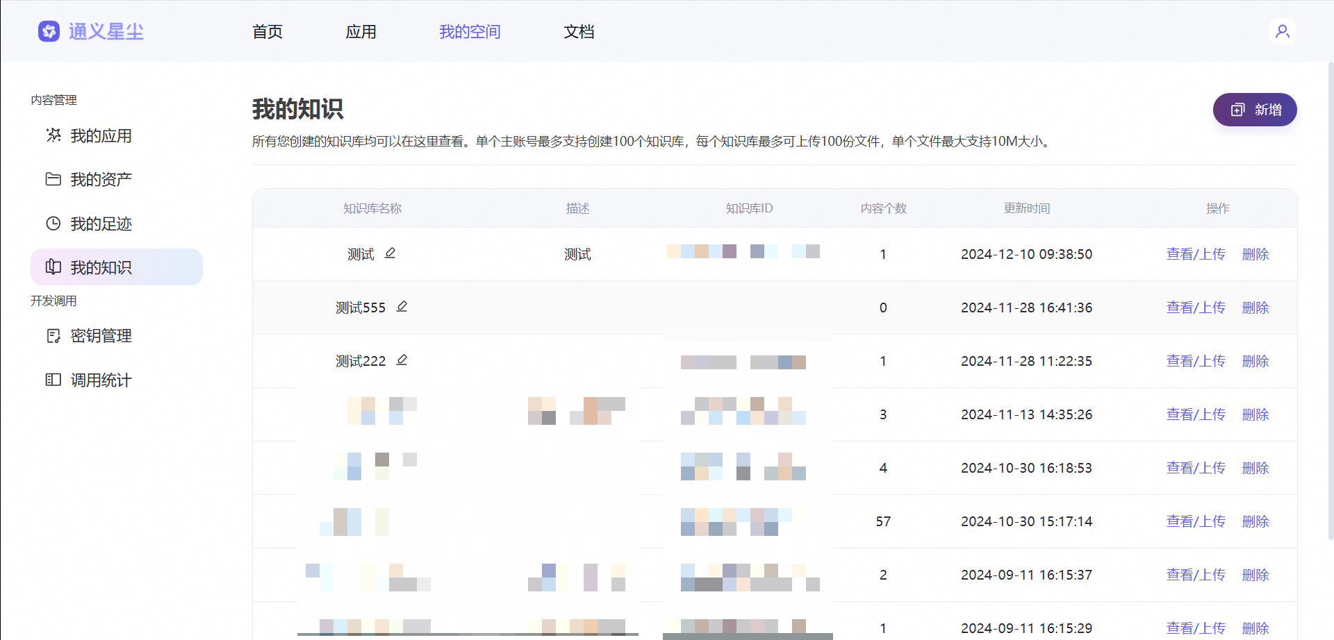Click the 更新时间 column header
This screenshot has height=640, width=1334.
point(1026,208)
